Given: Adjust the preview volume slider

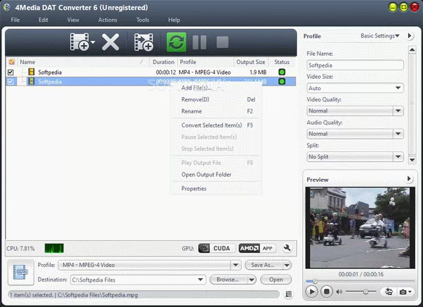Looking at the screenshot, I should click(x=364, y=291).
